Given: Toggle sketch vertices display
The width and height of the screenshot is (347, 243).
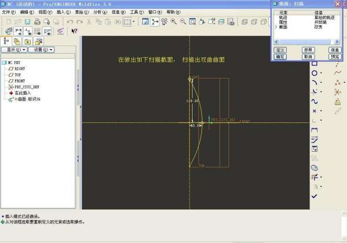Looking at the screenshot, I should tap(47, 31).
